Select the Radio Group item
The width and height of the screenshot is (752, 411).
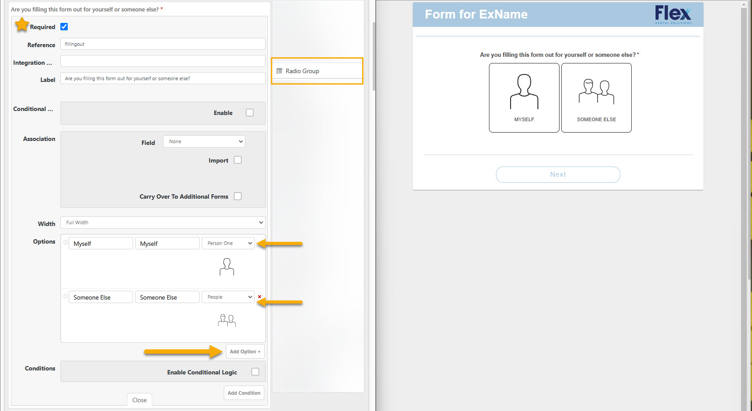tap(317, 71)
